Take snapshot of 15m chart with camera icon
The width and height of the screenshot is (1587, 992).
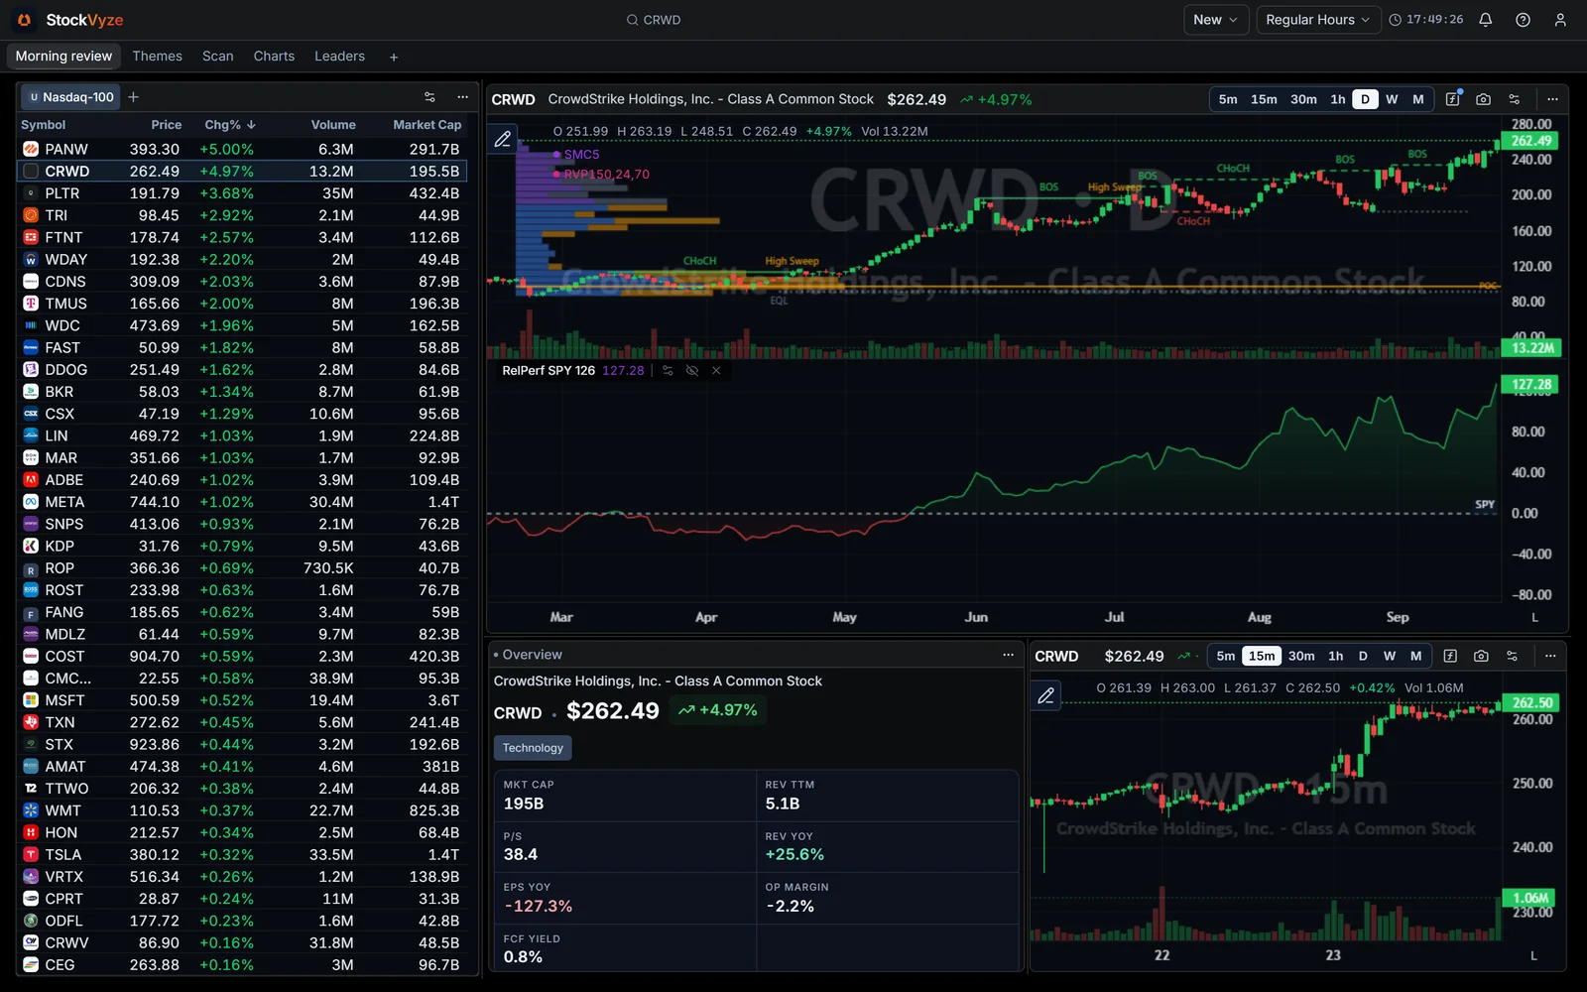[1481, 656]
